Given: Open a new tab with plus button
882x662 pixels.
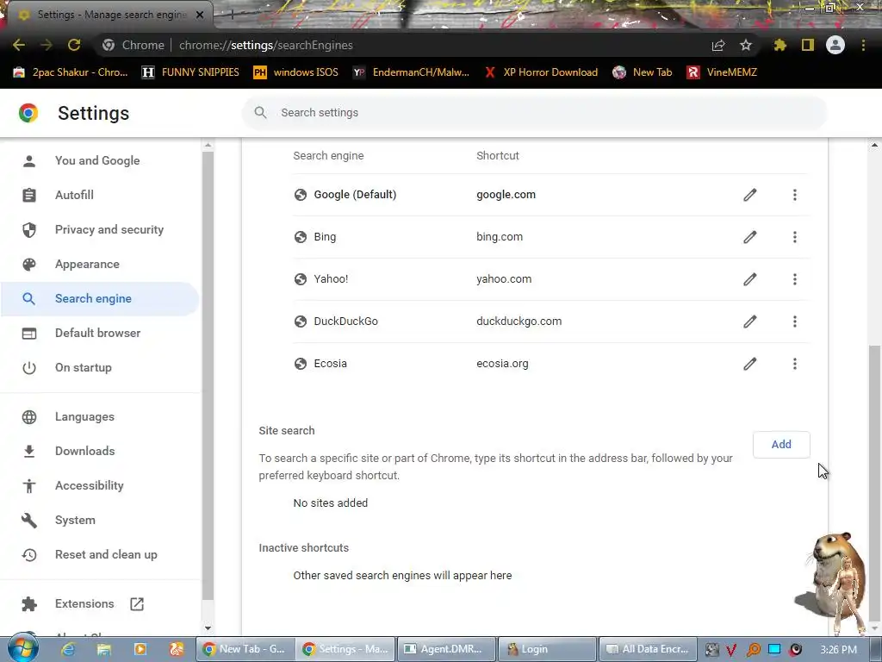Looking at the screenshot, I should tap(231, 15).
